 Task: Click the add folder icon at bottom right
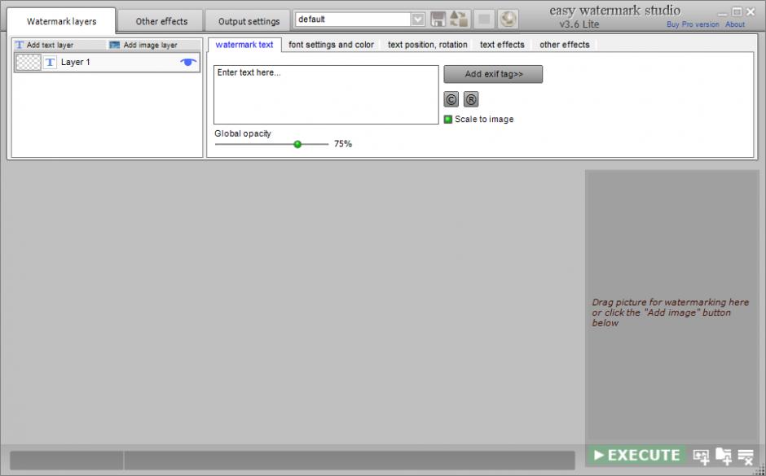[x=724, y=456]
